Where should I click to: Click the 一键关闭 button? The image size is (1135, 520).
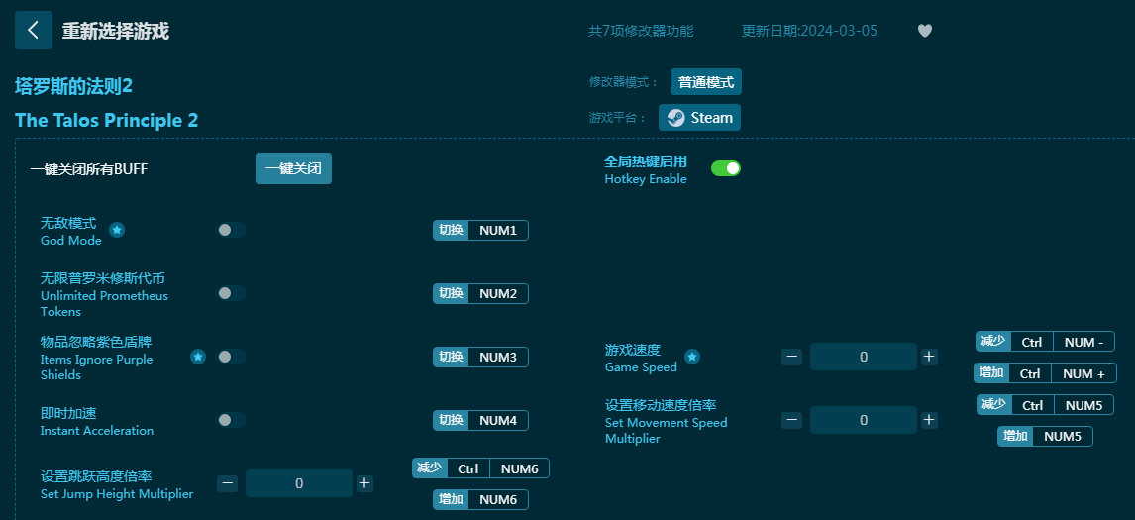293,168
